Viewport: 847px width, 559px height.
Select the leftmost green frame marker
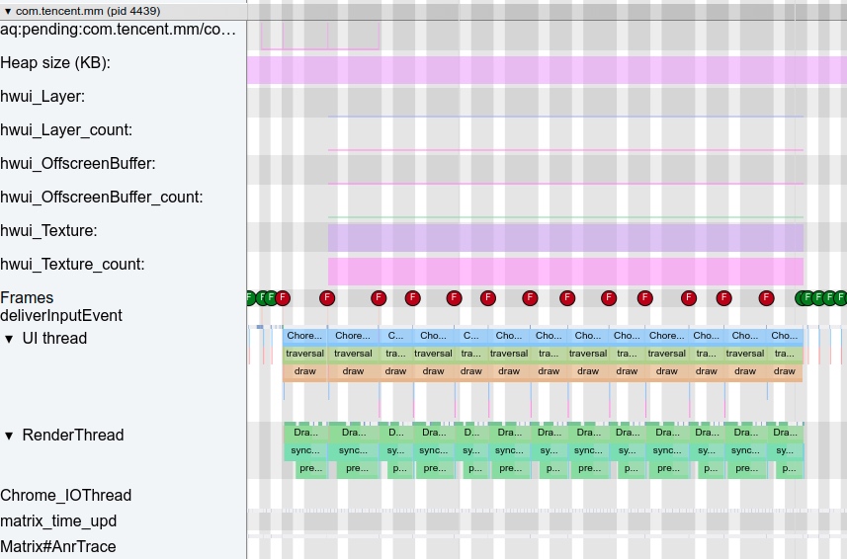point(250,297)
